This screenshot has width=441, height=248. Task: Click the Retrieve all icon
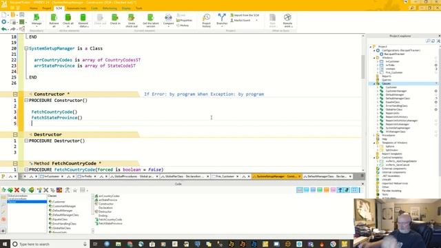tap(54, 20)
